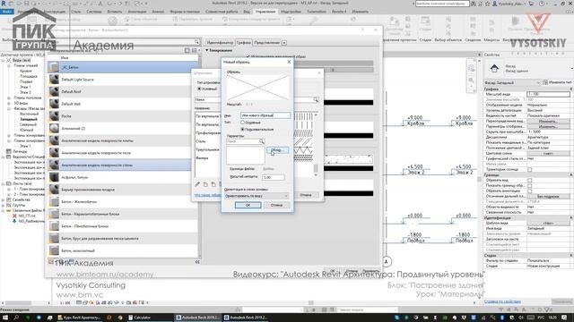Screen dimensions: 574x322
Task: Open the Вид ribbon tab
Action: tap(247, 12)
